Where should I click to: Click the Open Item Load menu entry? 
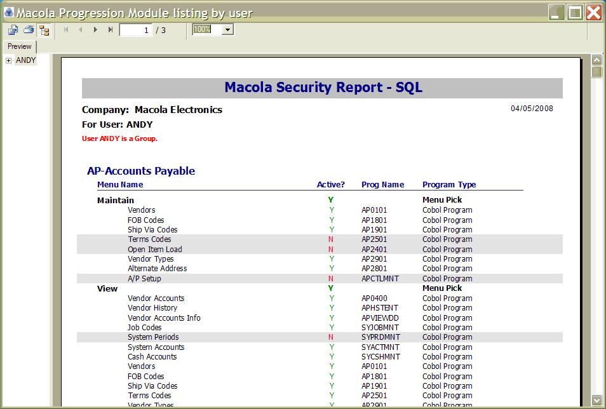tap(155, 250)
